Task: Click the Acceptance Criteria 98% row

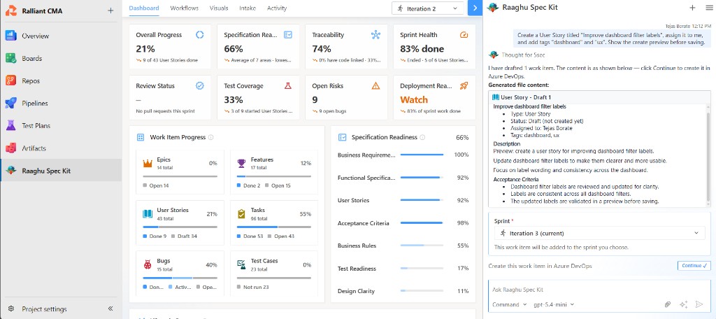Action: (403, 223)
